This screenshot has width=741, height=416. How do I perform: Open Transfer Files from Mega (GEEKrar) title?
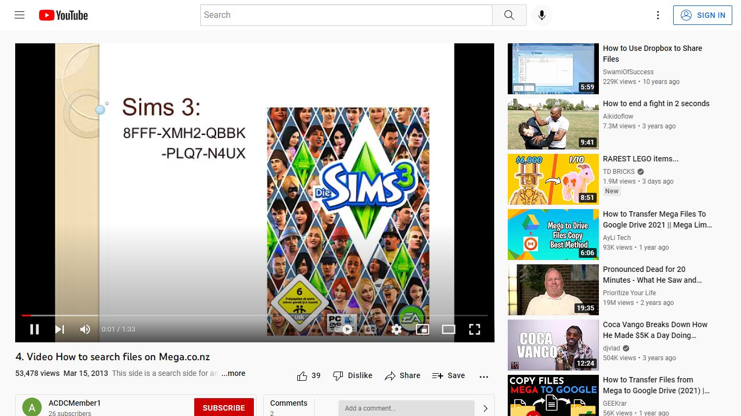(x=656, y=385)
